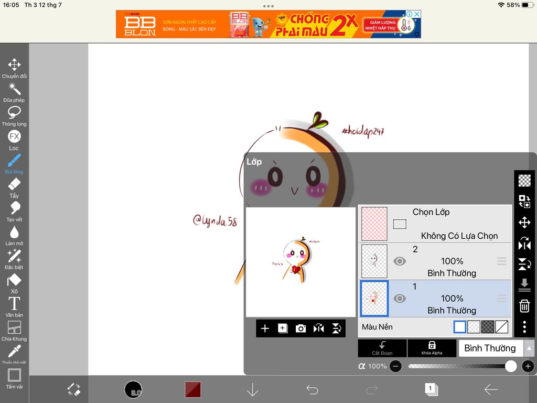
Task: Toggle Khóa Alpha lock button
Action: coord(432,348)
